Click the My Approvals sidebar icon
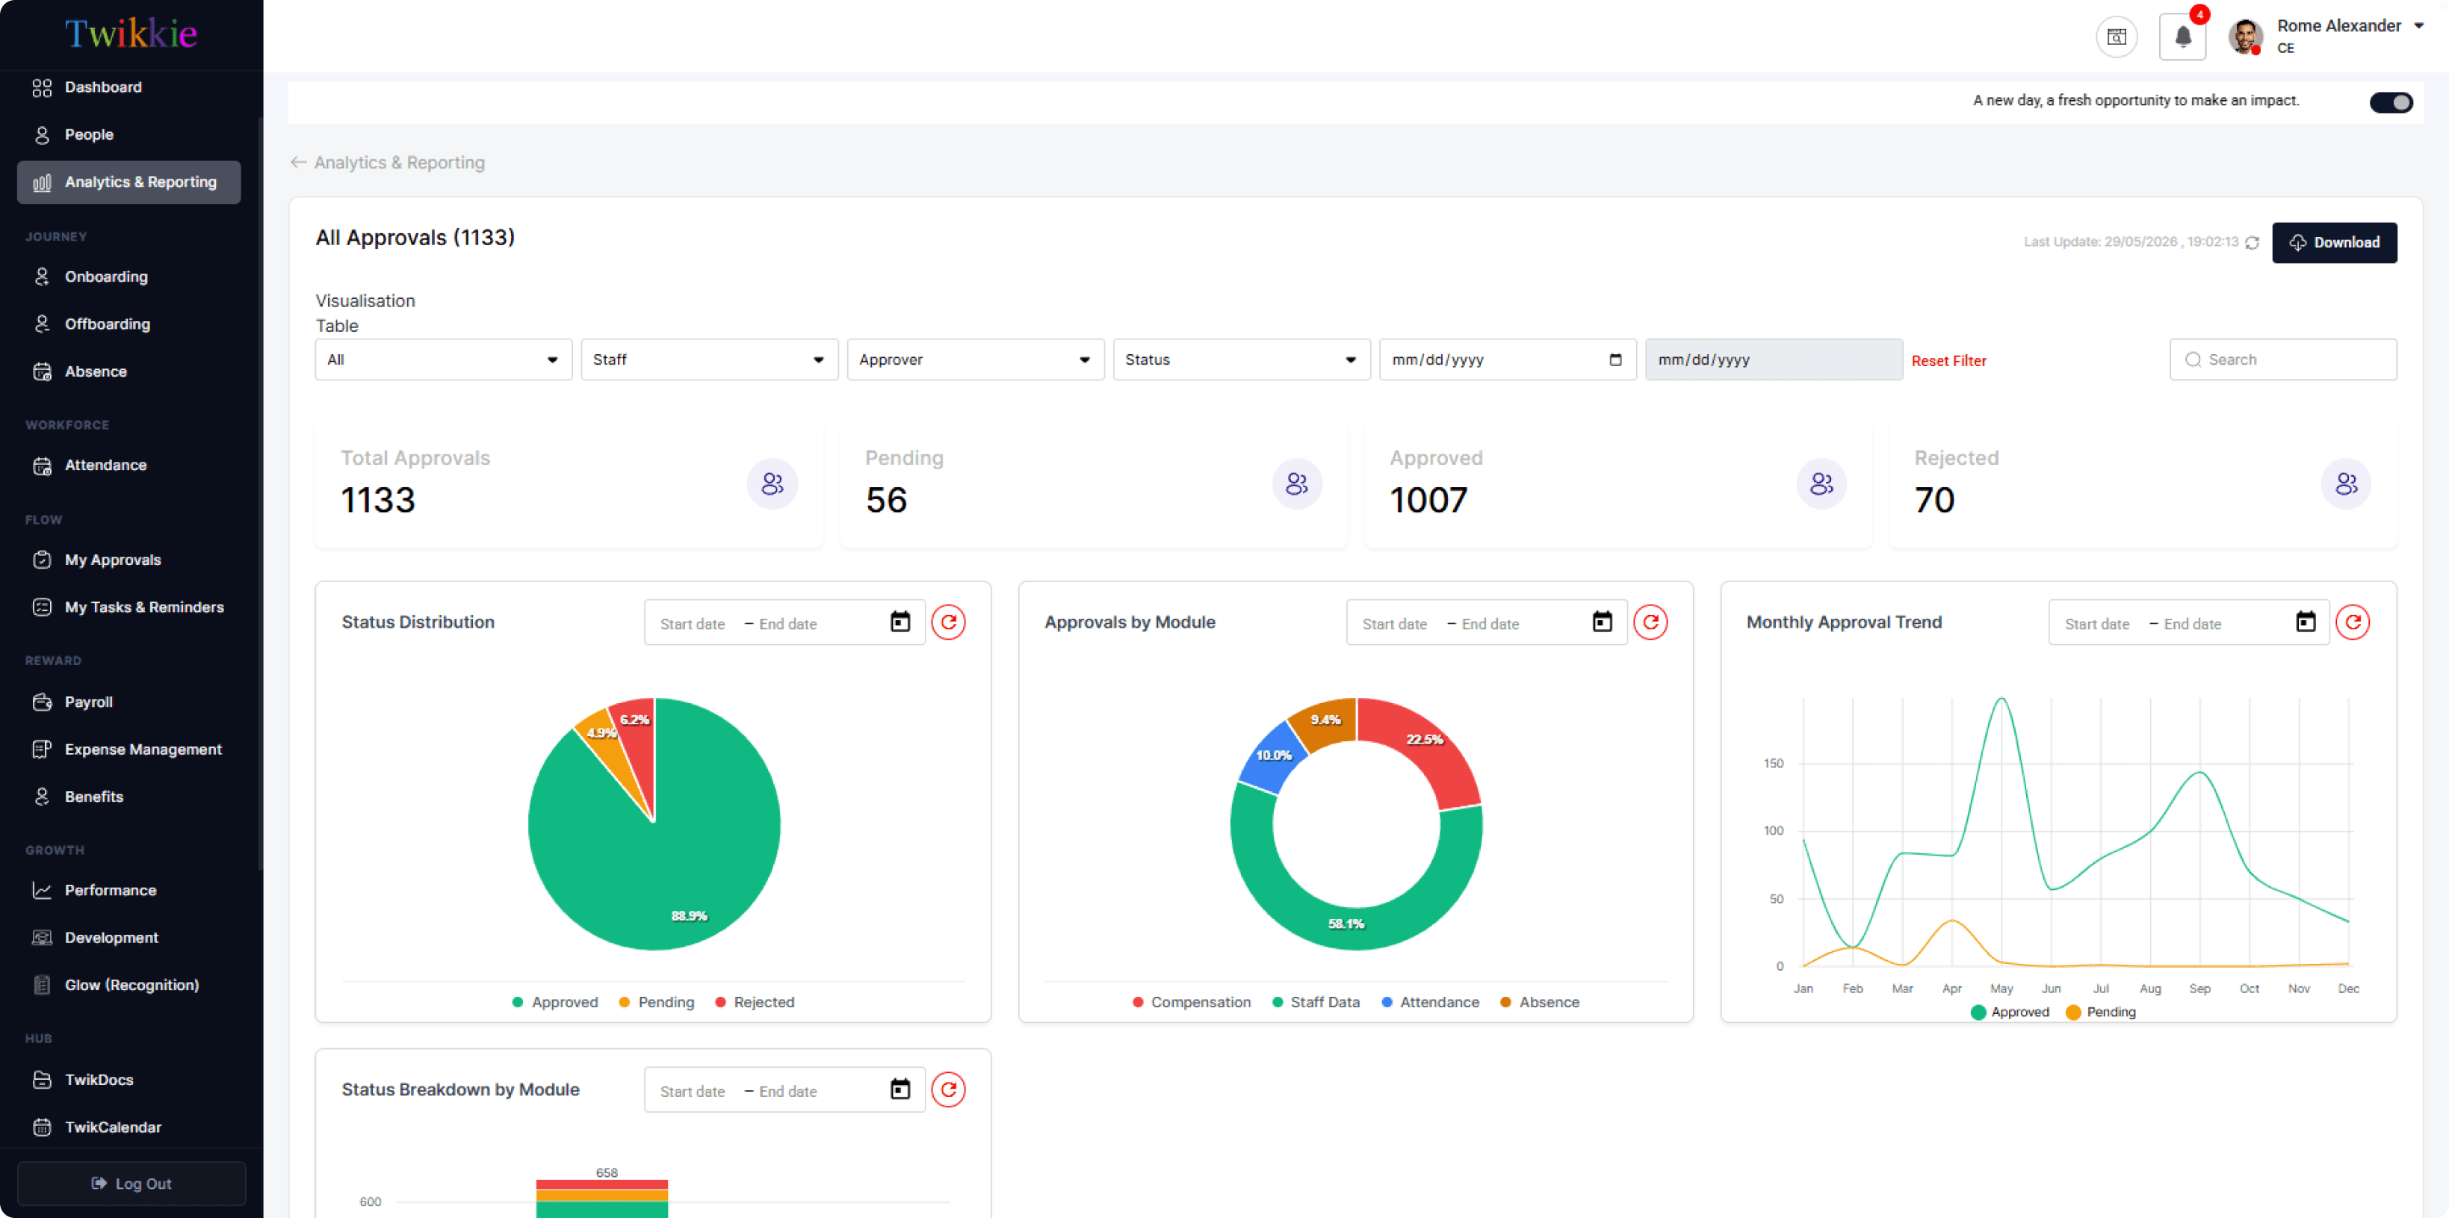This screenshot has height=1218, width=2449. [42, 560]
